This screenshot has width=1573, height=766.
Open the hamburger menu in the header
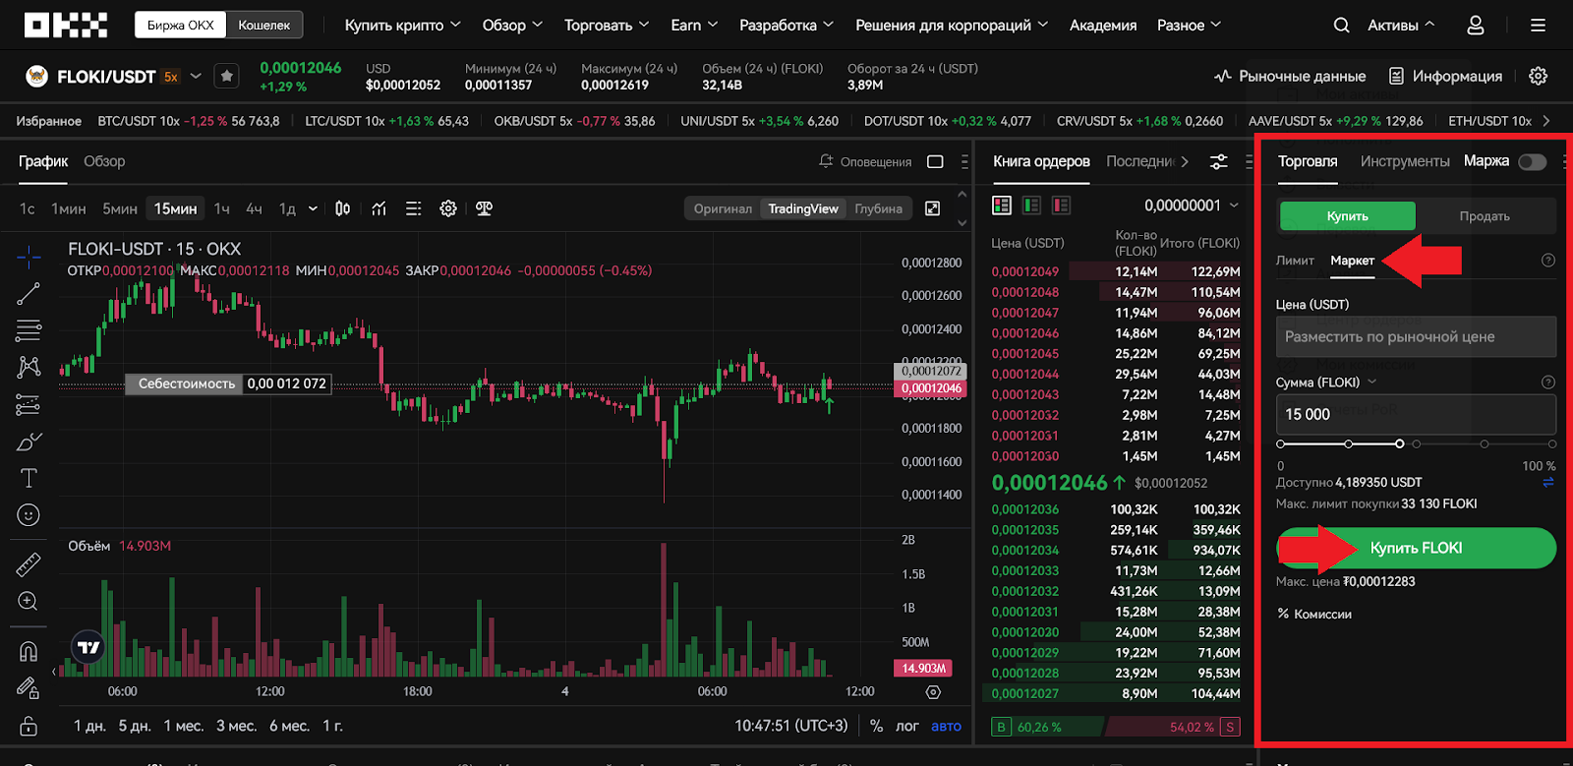[1538, 26]
